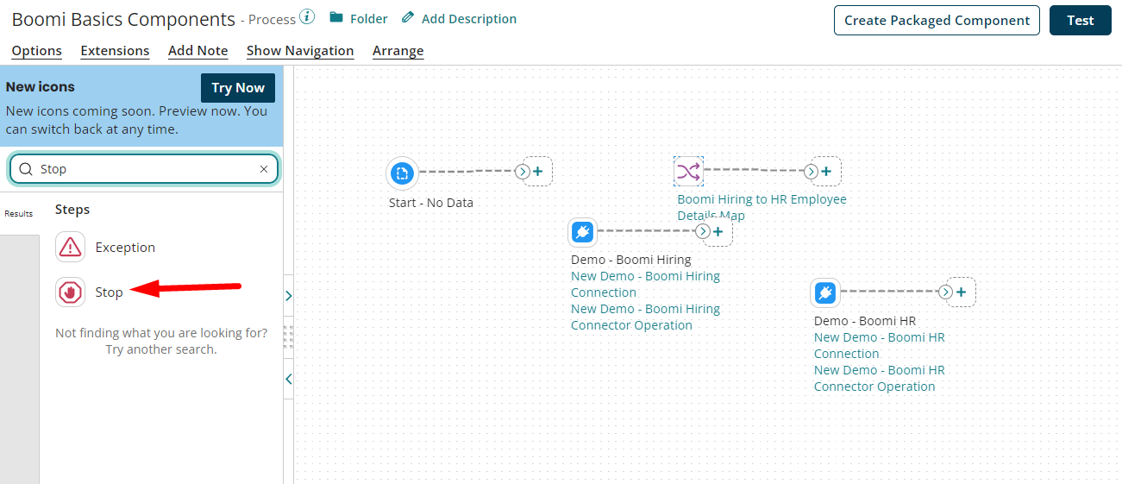Image resolution: width=1122 pixels, height=484 pixels.
Task: Collapse the side panel with left chevron
Action: click(288, 379)
